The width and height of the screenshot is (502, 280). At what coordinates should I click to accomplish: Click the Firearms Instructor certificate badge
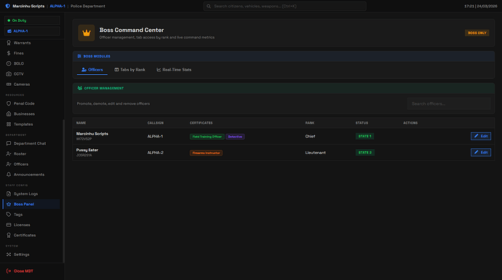206,153
